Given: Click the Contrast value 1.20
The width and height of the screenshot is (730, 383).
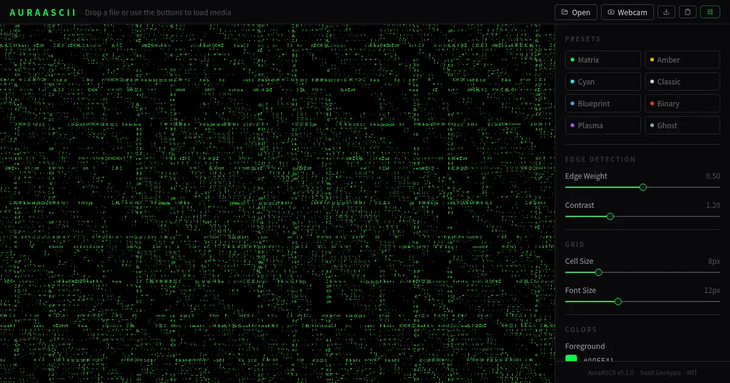Looking at the screenshot, I should (713, 205).
